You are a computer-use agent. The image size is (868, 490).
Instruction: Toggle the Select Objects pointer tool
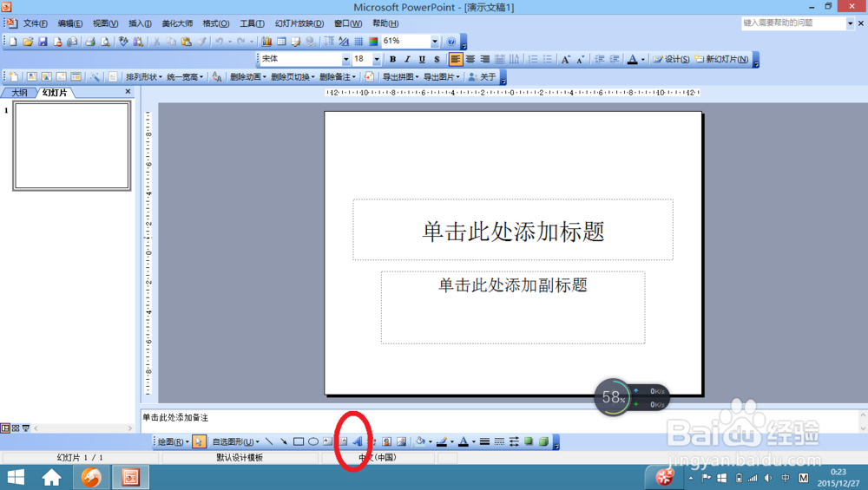pyautogui.click(x=199, y=442)
